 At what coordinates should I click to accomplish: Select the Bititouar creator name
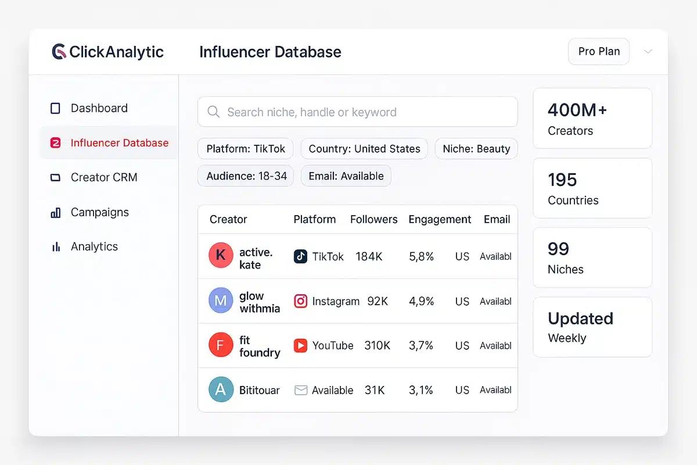(260, 391)
